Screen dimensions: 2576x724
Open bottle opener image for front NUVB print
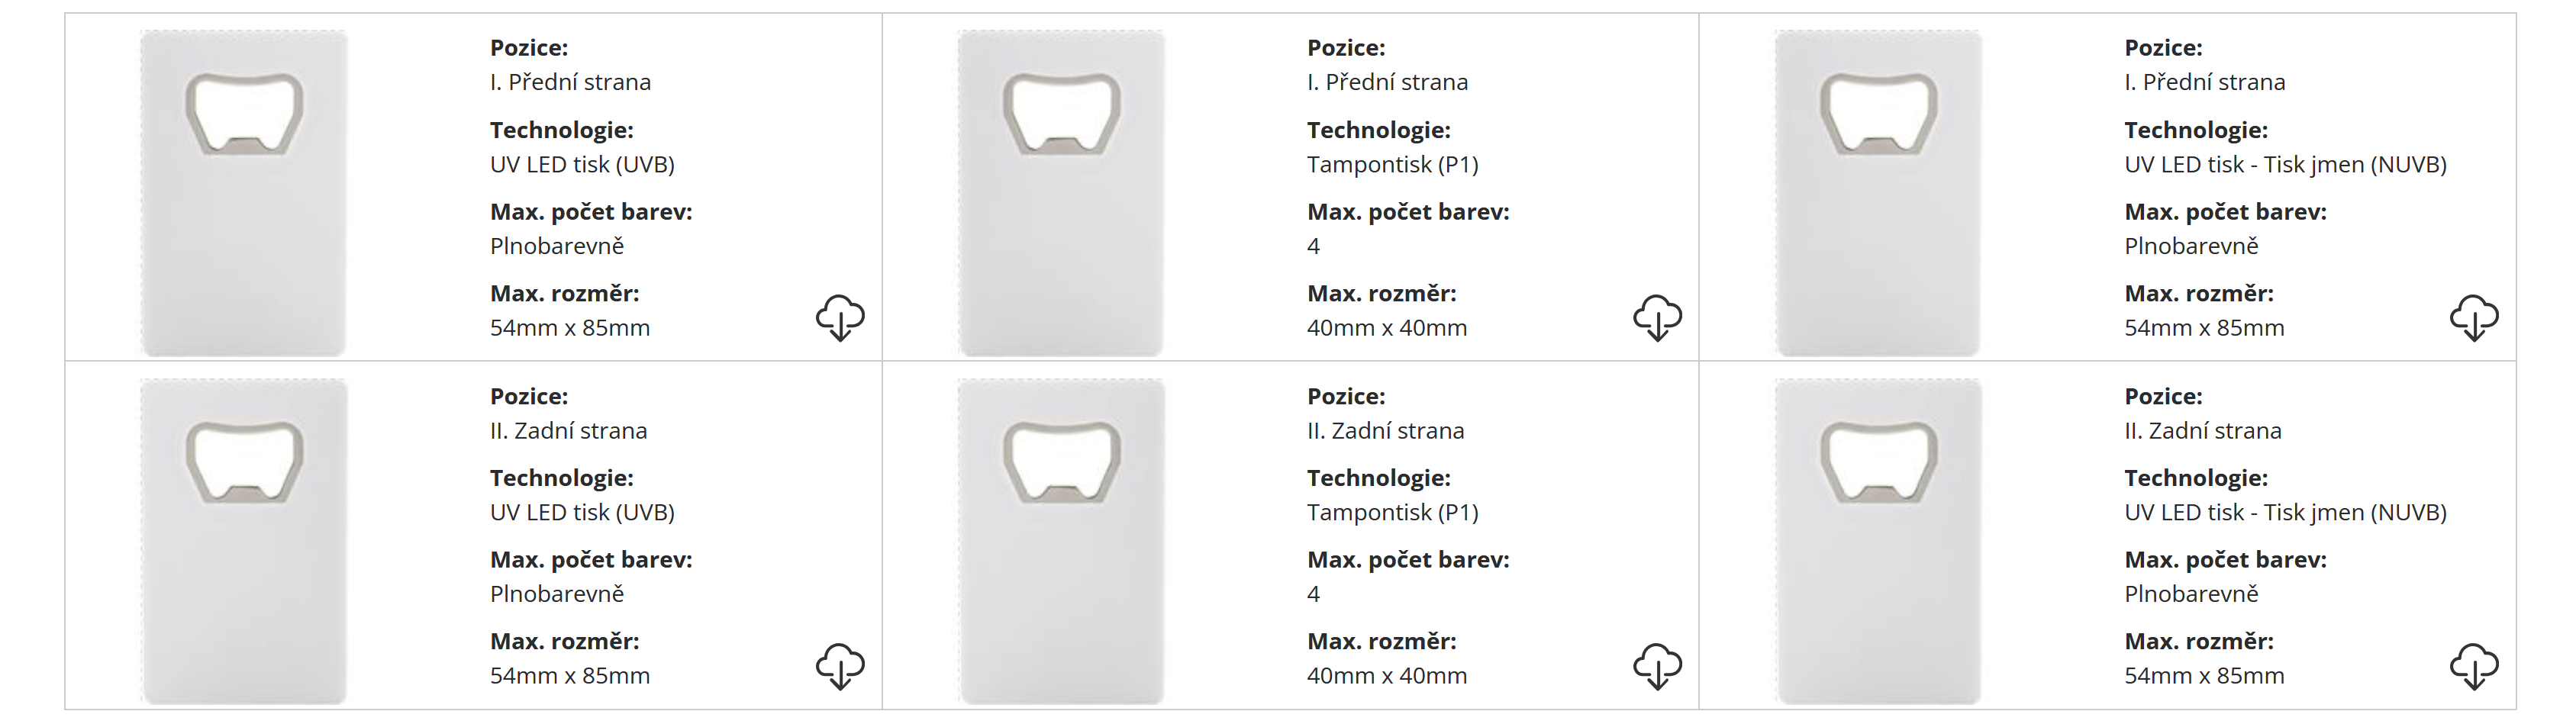pos(1878,192)
